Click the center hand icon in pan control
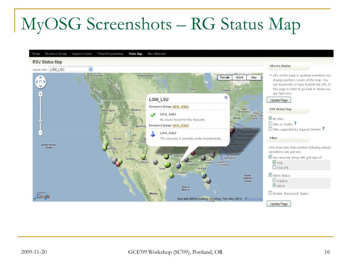 click(x=40, y=82)
